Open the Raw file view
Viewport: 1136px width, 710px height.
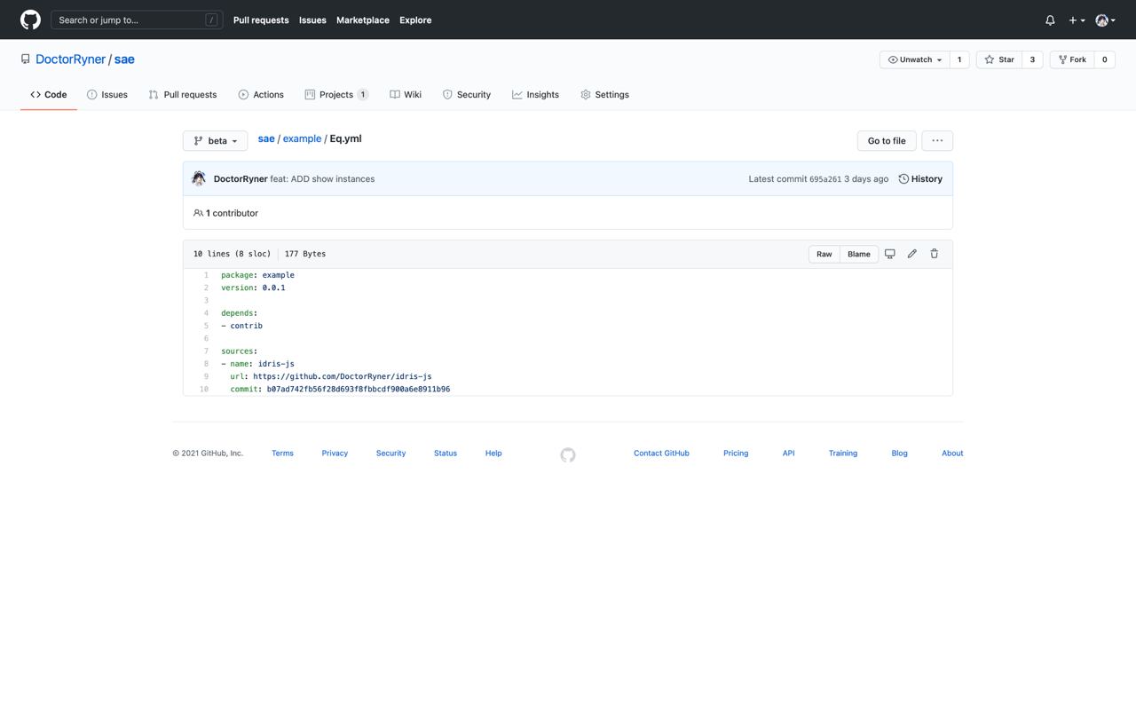pyautogui.click(x=824, y=254)
